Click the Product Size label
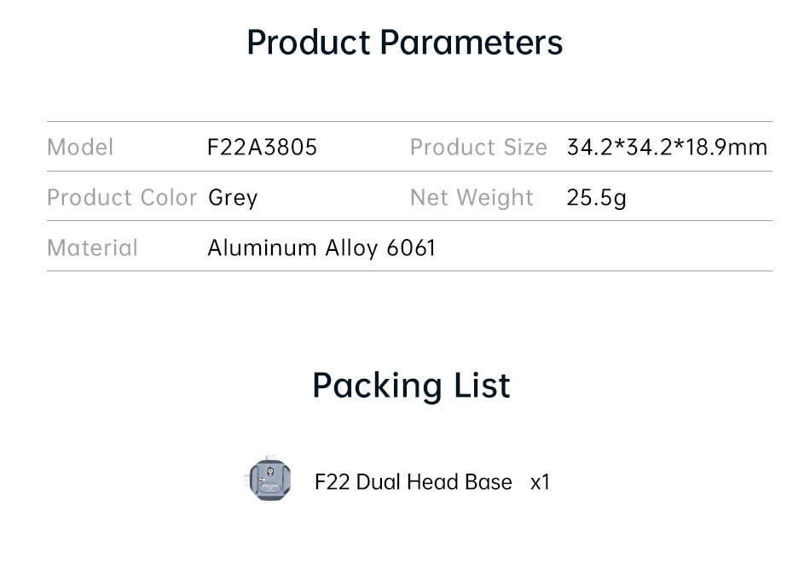The height and width of the screenshot is (582, 810). tap(478, 148)
